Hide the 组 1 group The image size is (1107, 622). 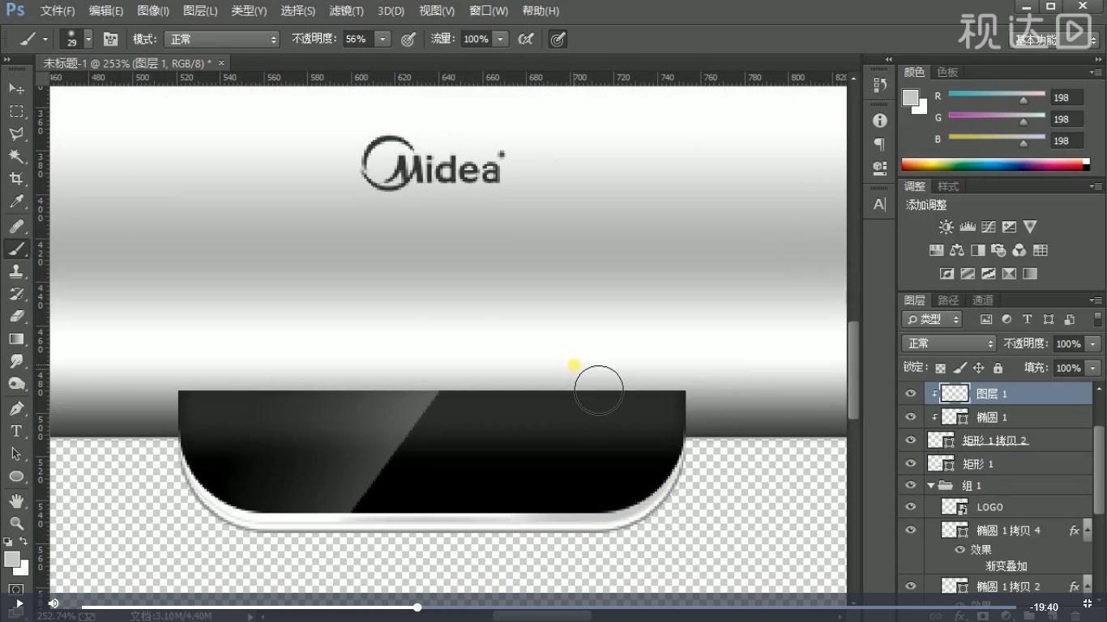point(911,485)
